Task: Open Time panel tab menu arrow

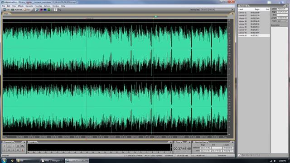Action: [x=181, y=142]
